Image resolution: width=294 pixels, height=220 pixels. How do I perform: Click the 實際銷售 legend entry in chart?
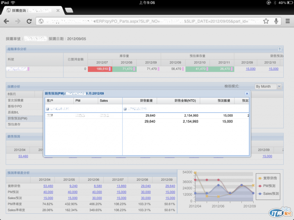[x=268, y=178]
